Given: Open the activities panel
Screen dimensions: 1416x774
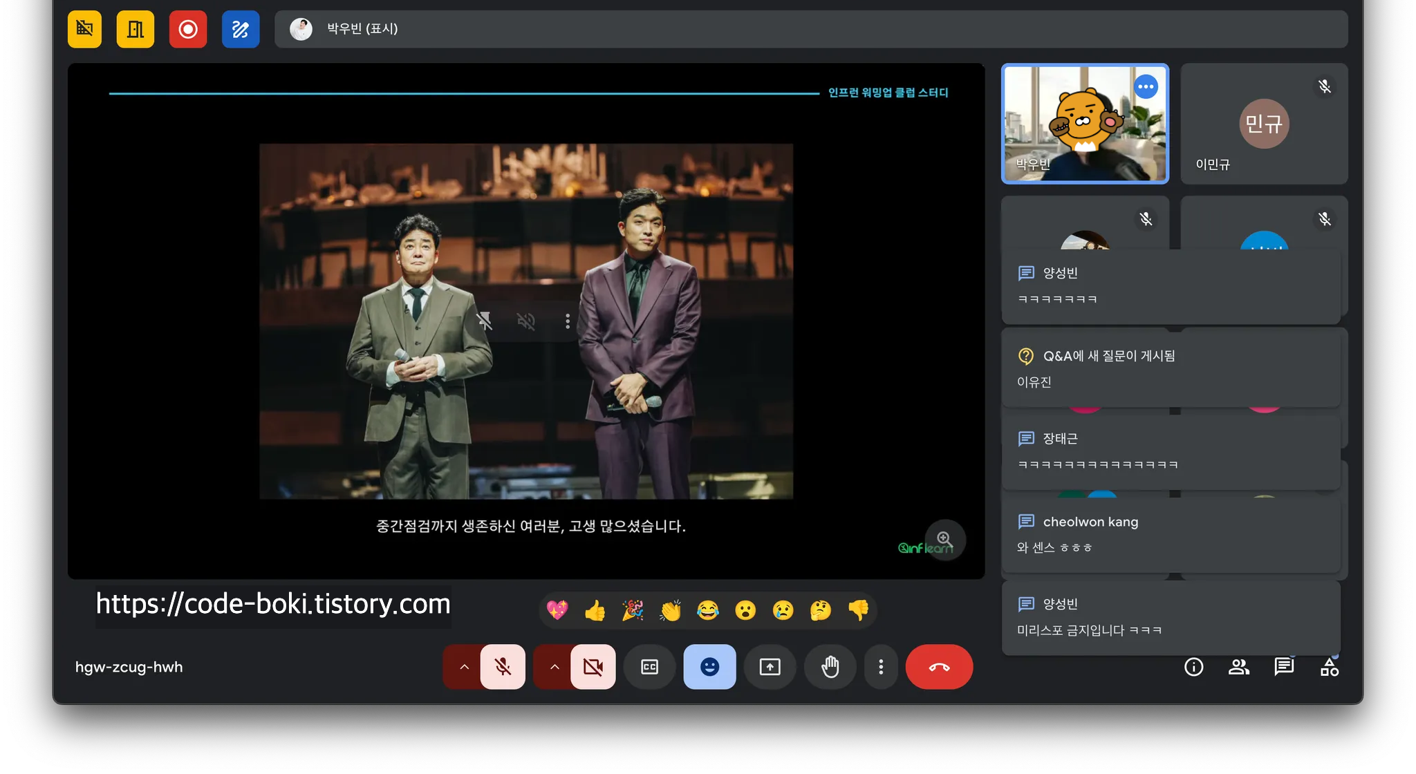Looking at the screenshot, I should point(1329,667).
